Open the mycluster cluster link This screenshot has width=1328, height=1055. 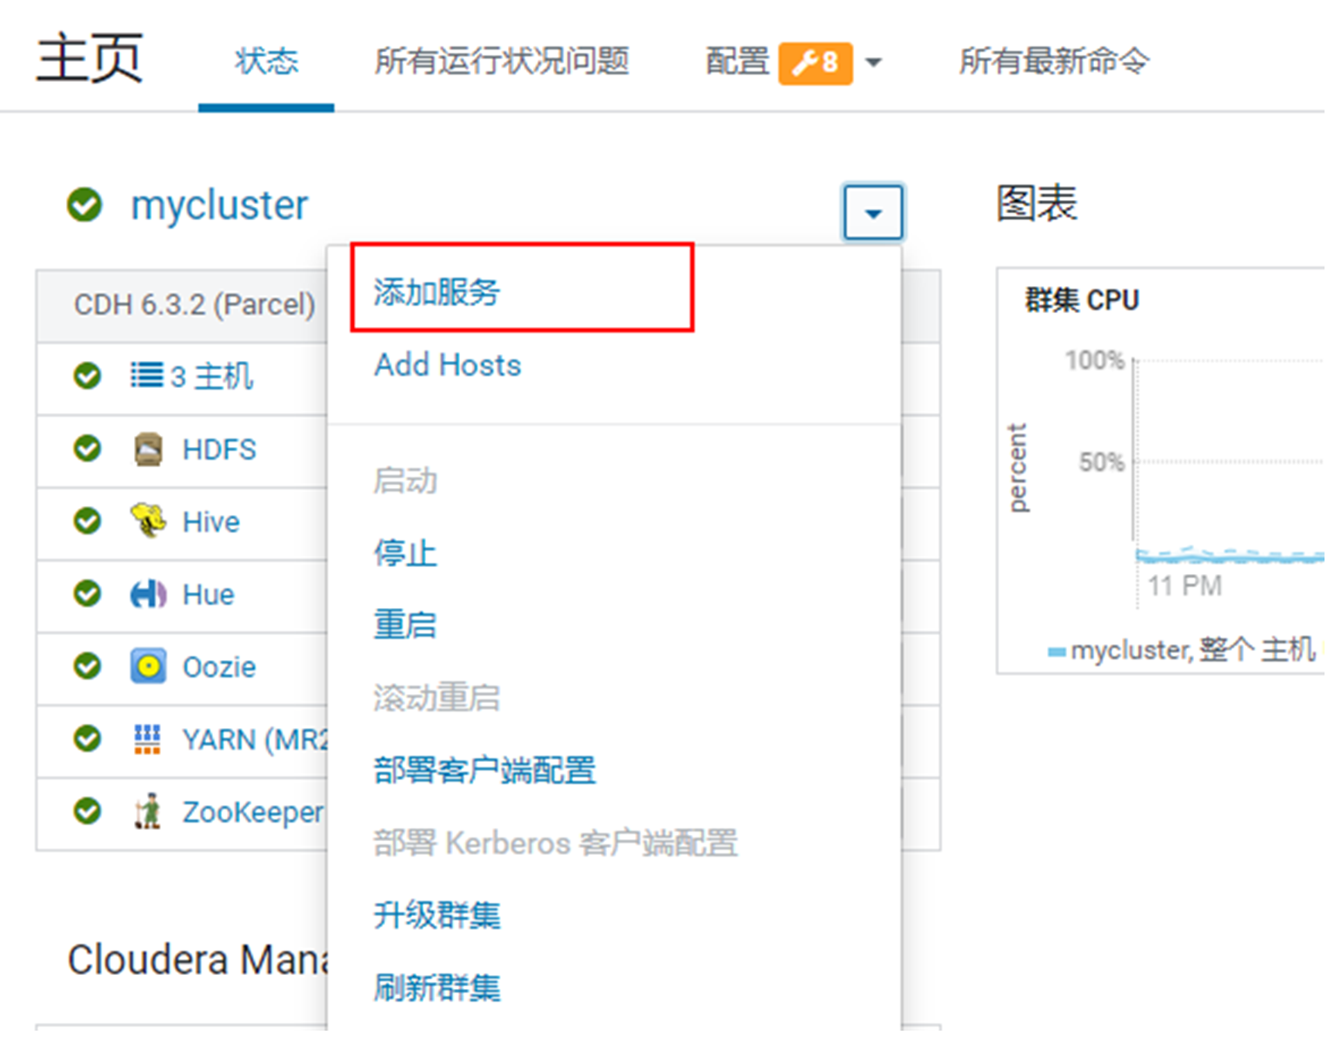[219, 206]
